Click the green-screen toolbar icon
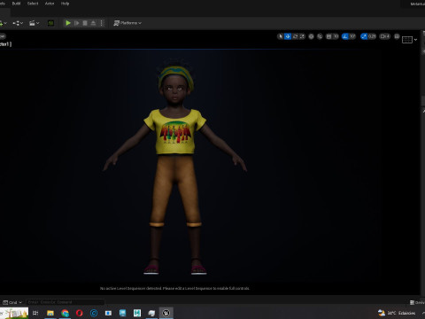The height and width of the screenshot is (319, 425). 50,23
